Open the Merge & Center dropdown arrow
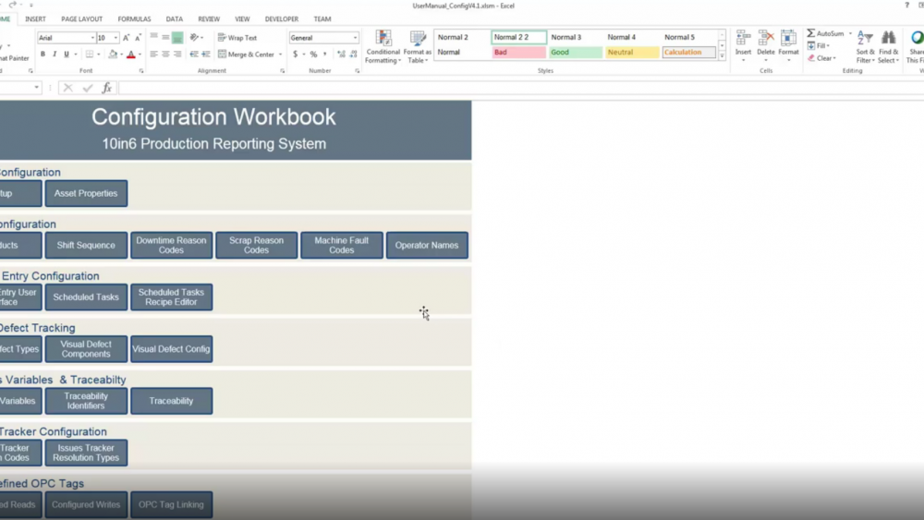Screen dimensions: 924x520 click(281, 54)
